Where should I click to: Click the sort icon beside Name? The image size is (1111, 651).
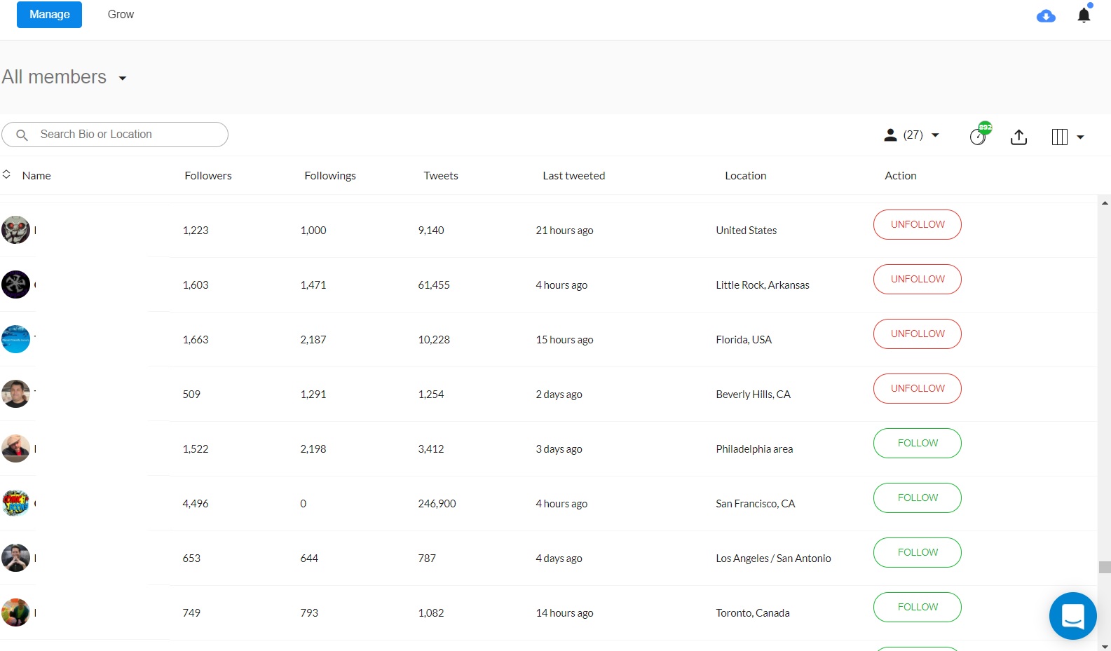6,174
